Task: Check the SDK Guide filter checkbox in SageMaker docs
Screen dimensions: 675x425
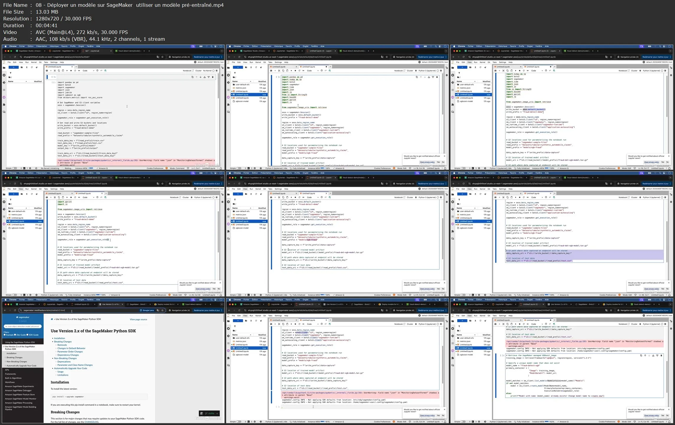Action: [27, 335]
